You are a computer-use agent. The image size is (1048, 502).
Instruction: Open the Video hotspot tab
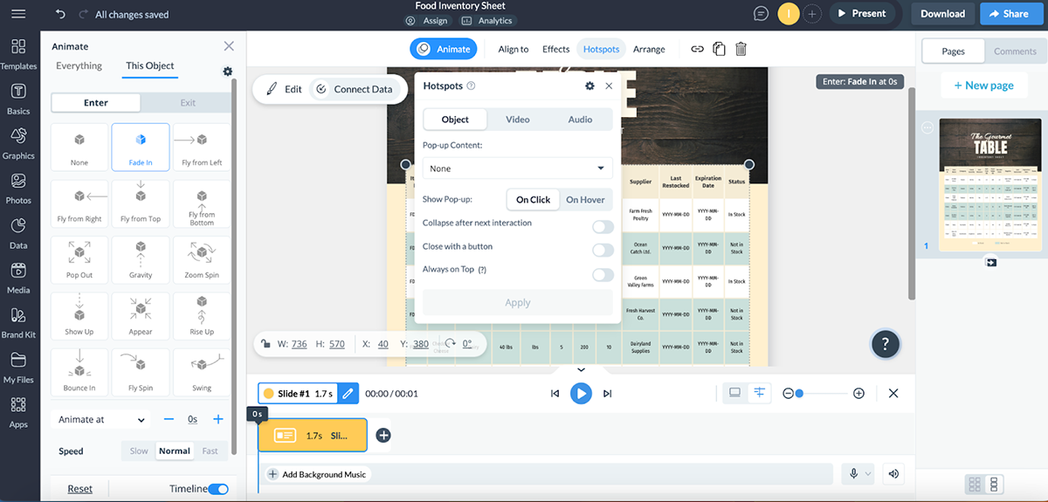click(518, 120)
